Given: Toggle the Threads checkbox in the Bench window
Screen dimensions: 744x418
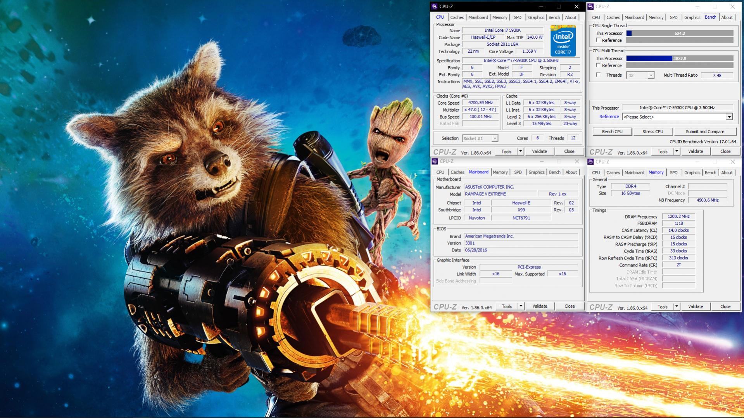Looking at the screenshot, I should pos(598,75).
